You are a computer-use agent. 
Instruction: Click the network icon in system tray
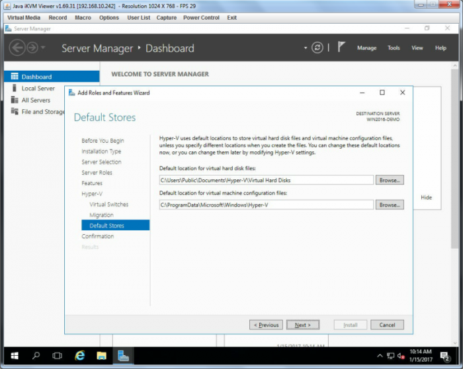390,356
